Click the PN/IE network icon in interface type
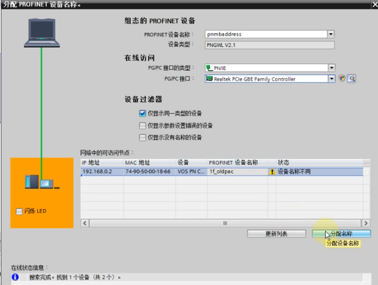 click(x=210, y=68)
